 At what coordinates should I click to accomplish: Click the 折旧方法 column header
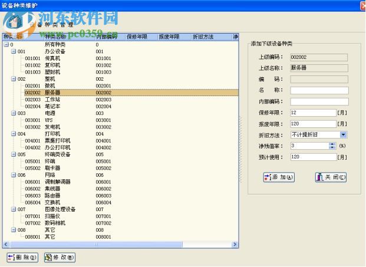(211, 37)
